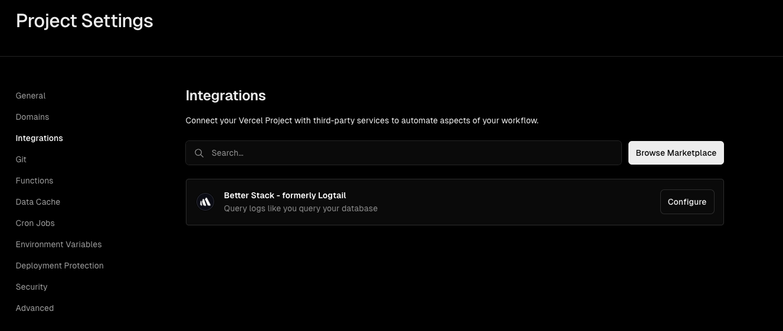
Task: Open Environment Variables settings
Action: 59,244
